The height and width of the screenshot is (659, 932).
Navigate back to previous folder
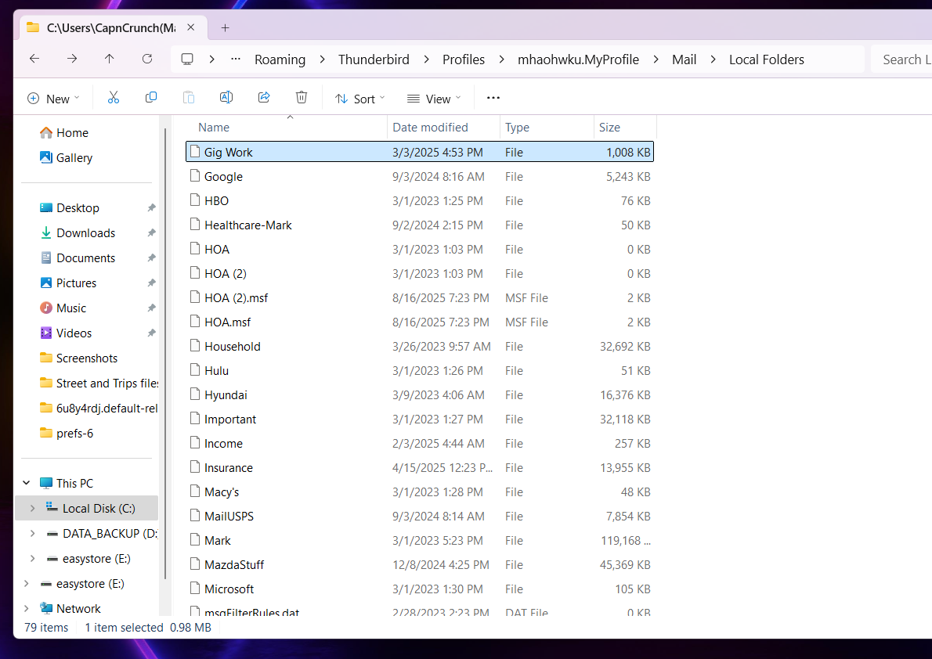click(34, 59)
